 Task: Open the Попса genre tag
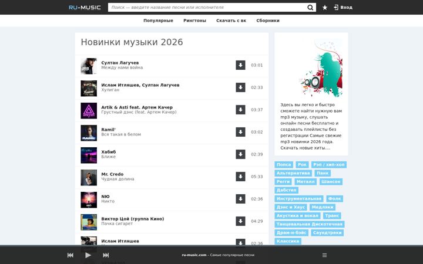(284, 165)
